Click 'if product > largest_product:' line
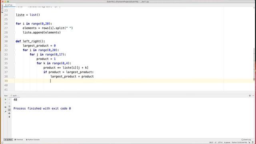 click(68, 72)
